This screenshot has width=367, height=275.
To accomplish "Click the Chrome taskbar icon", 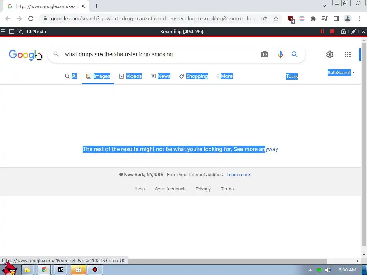I will point(44,270).
